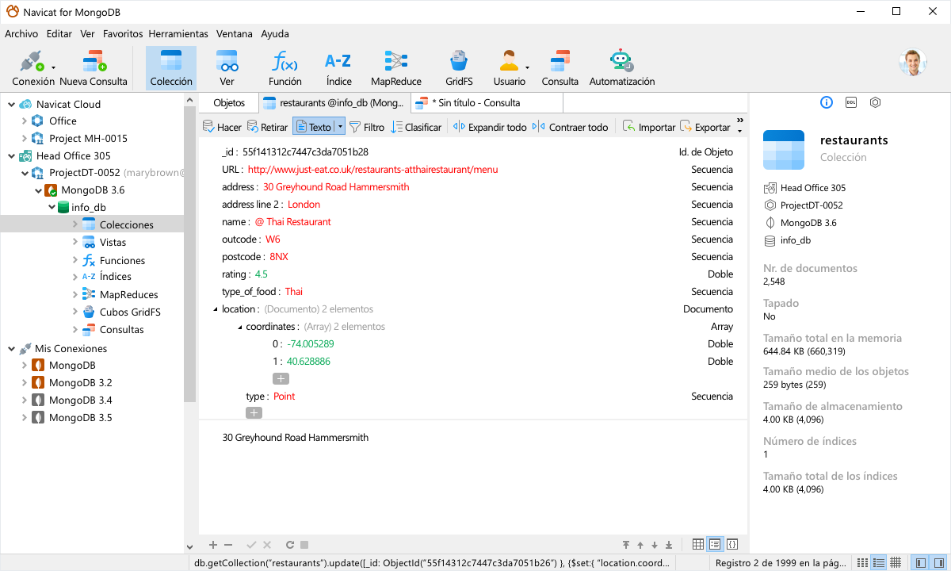Screen dimensions: 951x571
Task: Collapse the coordinates array field
Action: click(239, 327)
